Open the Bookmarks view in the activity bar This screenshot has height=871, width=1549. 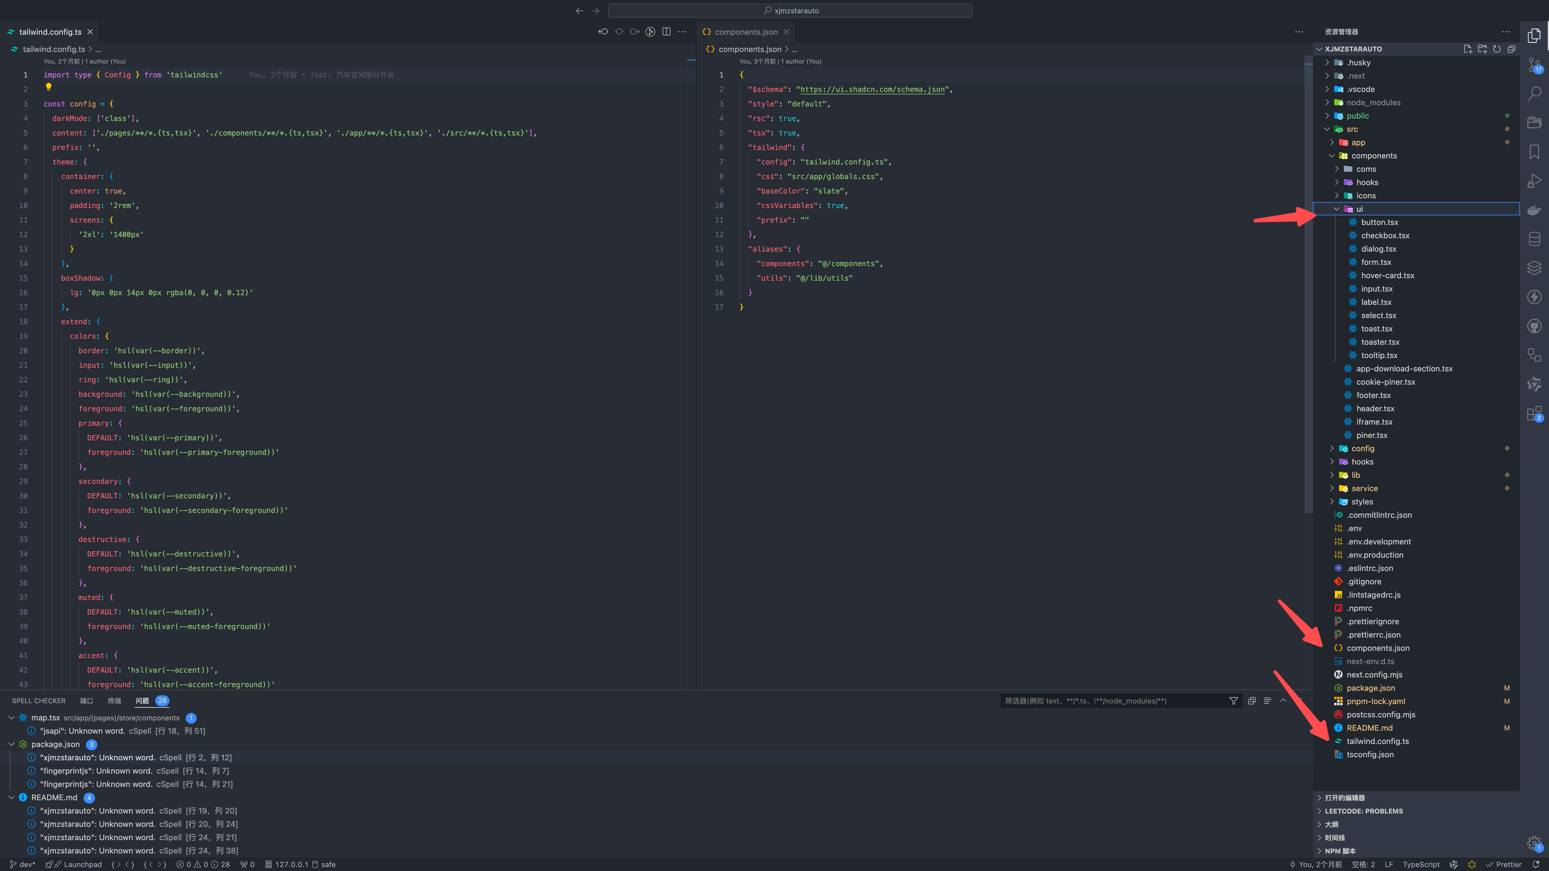(1534, 152)
